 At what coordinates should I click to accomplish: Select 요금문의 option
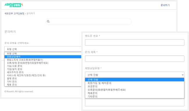[x=135, y=87]
